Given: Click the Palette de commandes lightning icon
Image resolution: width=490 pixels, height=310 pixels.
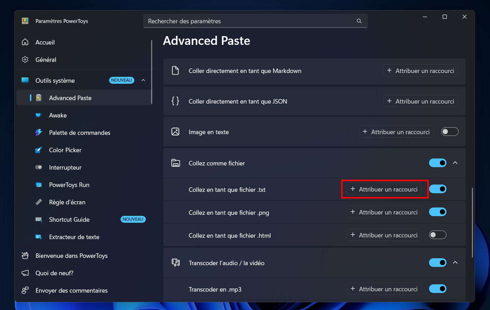Looking at the screenshot, I should 39,132.
